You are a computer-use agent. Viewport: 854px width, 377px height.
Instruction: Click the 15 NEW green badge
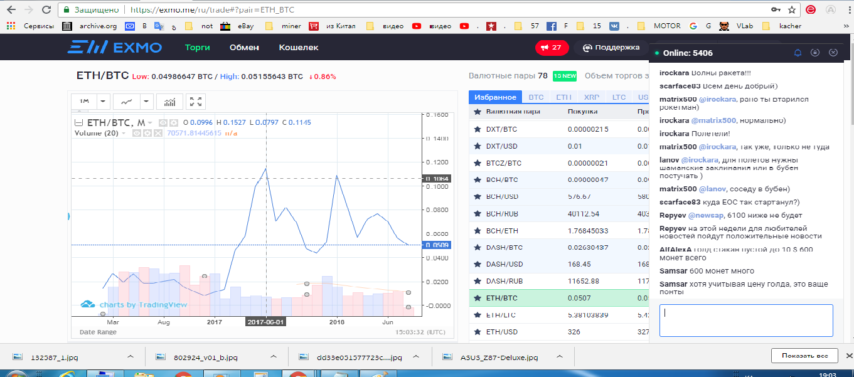tap(565, 76)
